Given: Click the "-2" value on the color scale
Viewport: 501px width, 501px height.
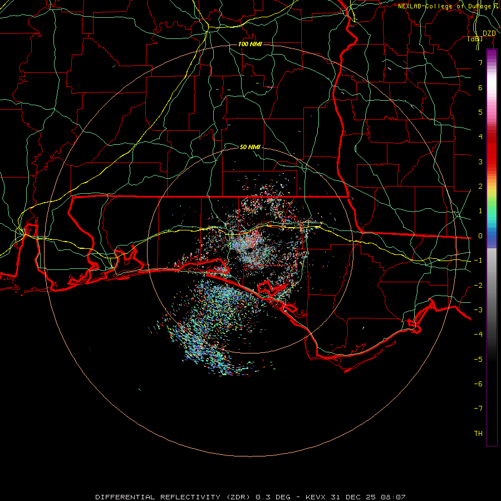Looking at the screenshot, I should (478, 286).
